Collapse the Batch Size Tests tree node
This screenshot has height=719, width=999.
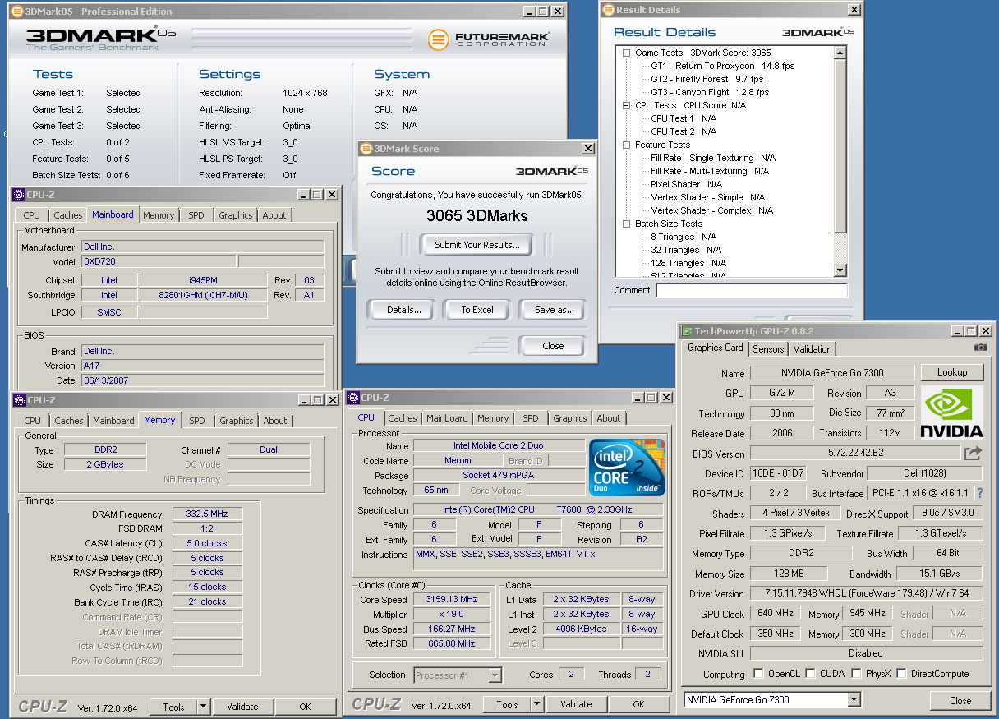click(x=626, y=224)
